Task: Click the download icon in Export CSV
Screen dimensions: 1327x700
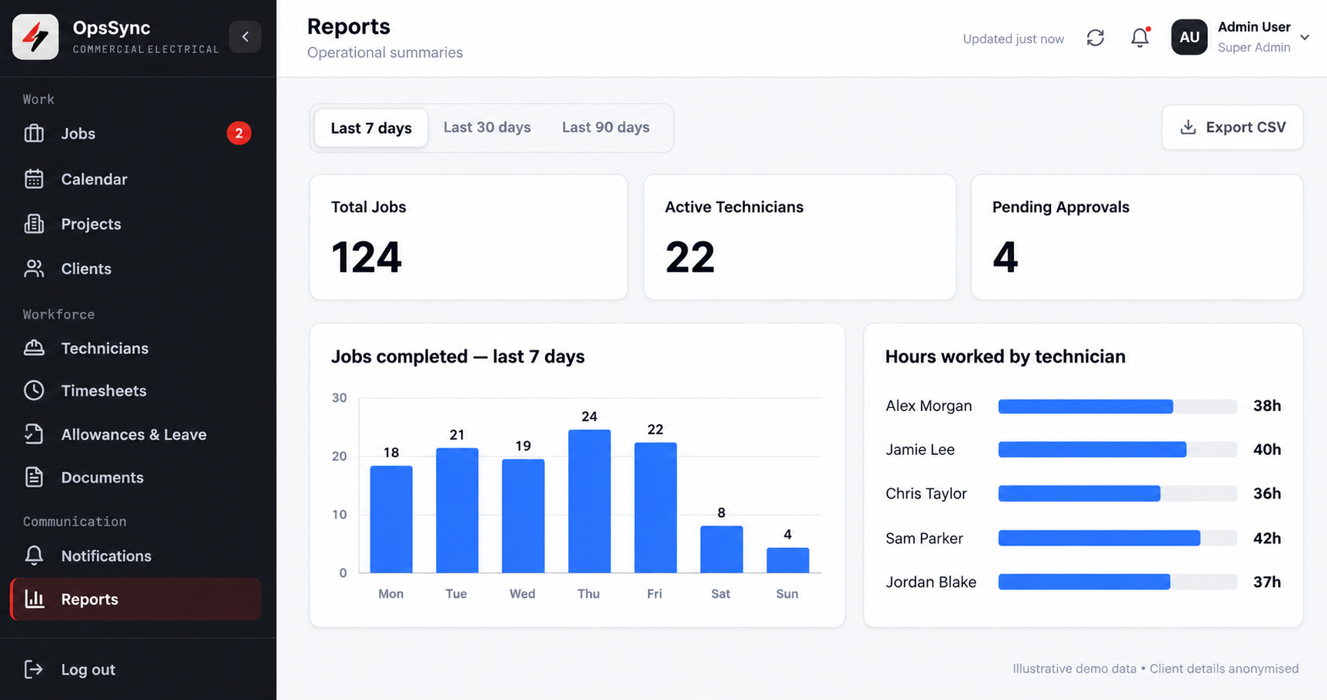Action: [x=1188, y=127]
